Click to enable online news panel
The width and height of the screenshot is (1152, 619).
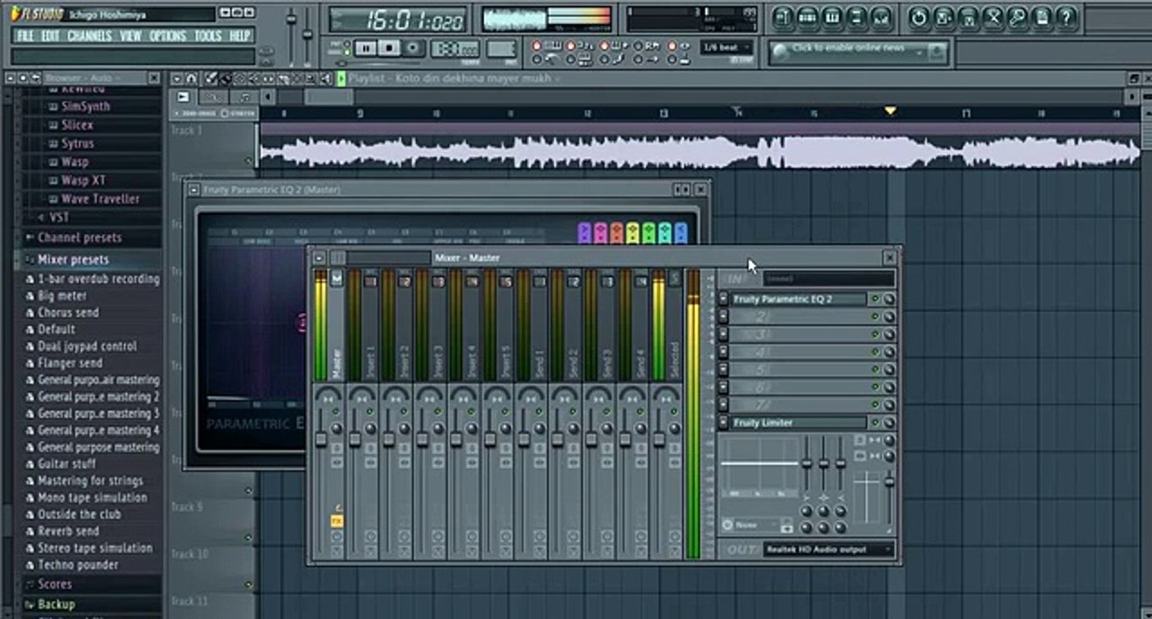tap(859, 52)
